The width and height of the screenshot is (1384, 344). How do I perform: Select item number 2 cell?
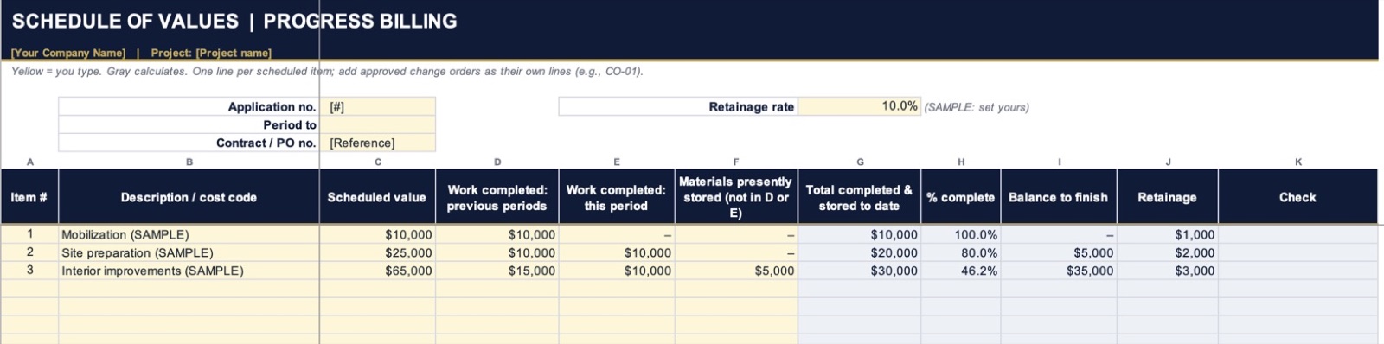click(29, 252)
